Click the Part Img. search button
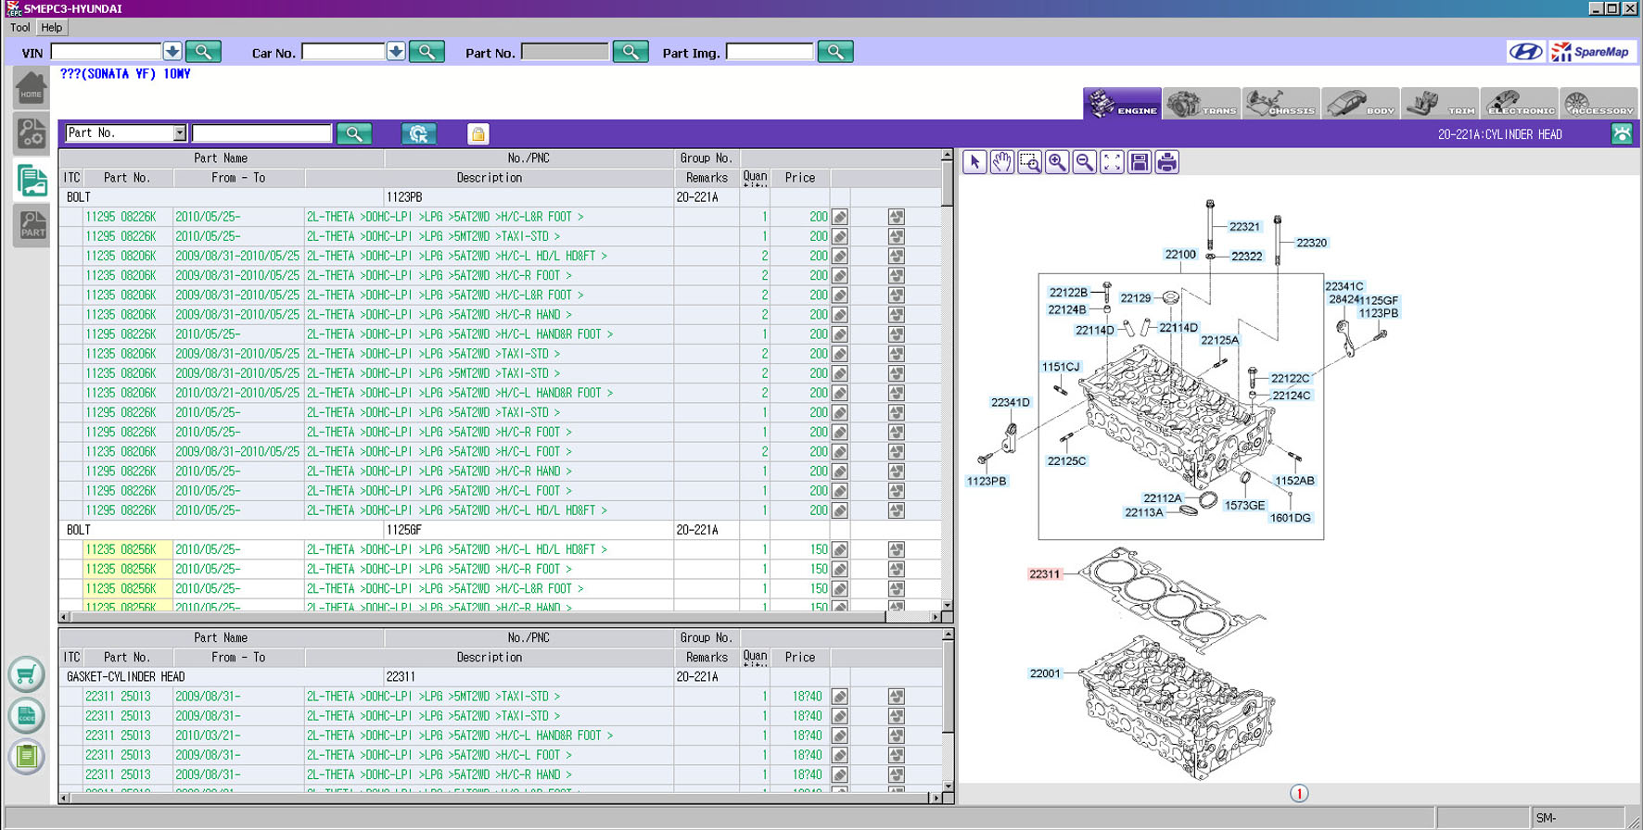The width and height of the screenshot is (1643, 830). [x=834, y=52]
